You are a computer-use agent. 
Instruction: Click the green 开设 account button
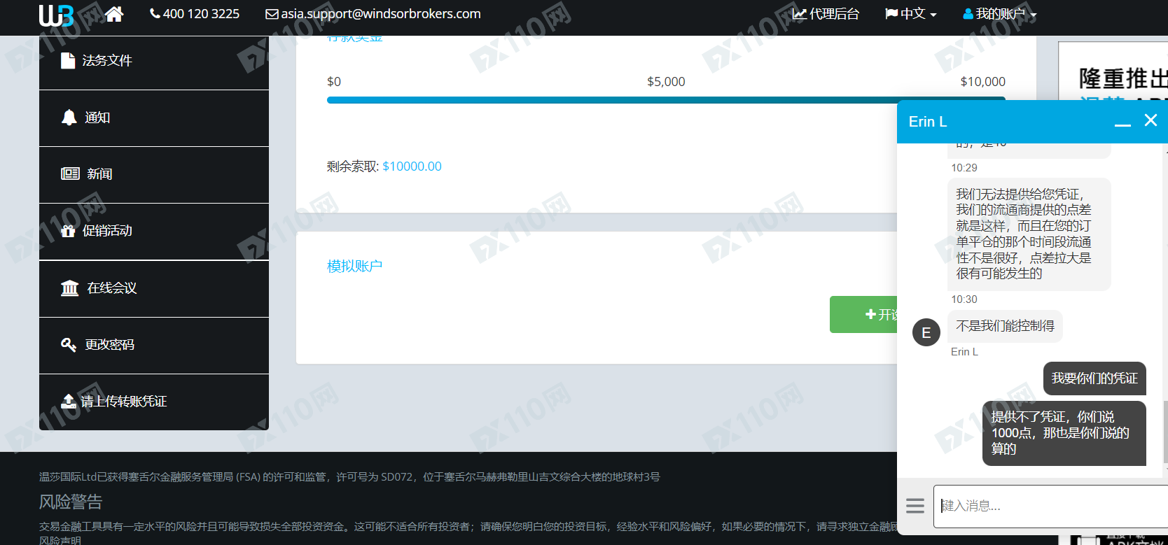863,315
